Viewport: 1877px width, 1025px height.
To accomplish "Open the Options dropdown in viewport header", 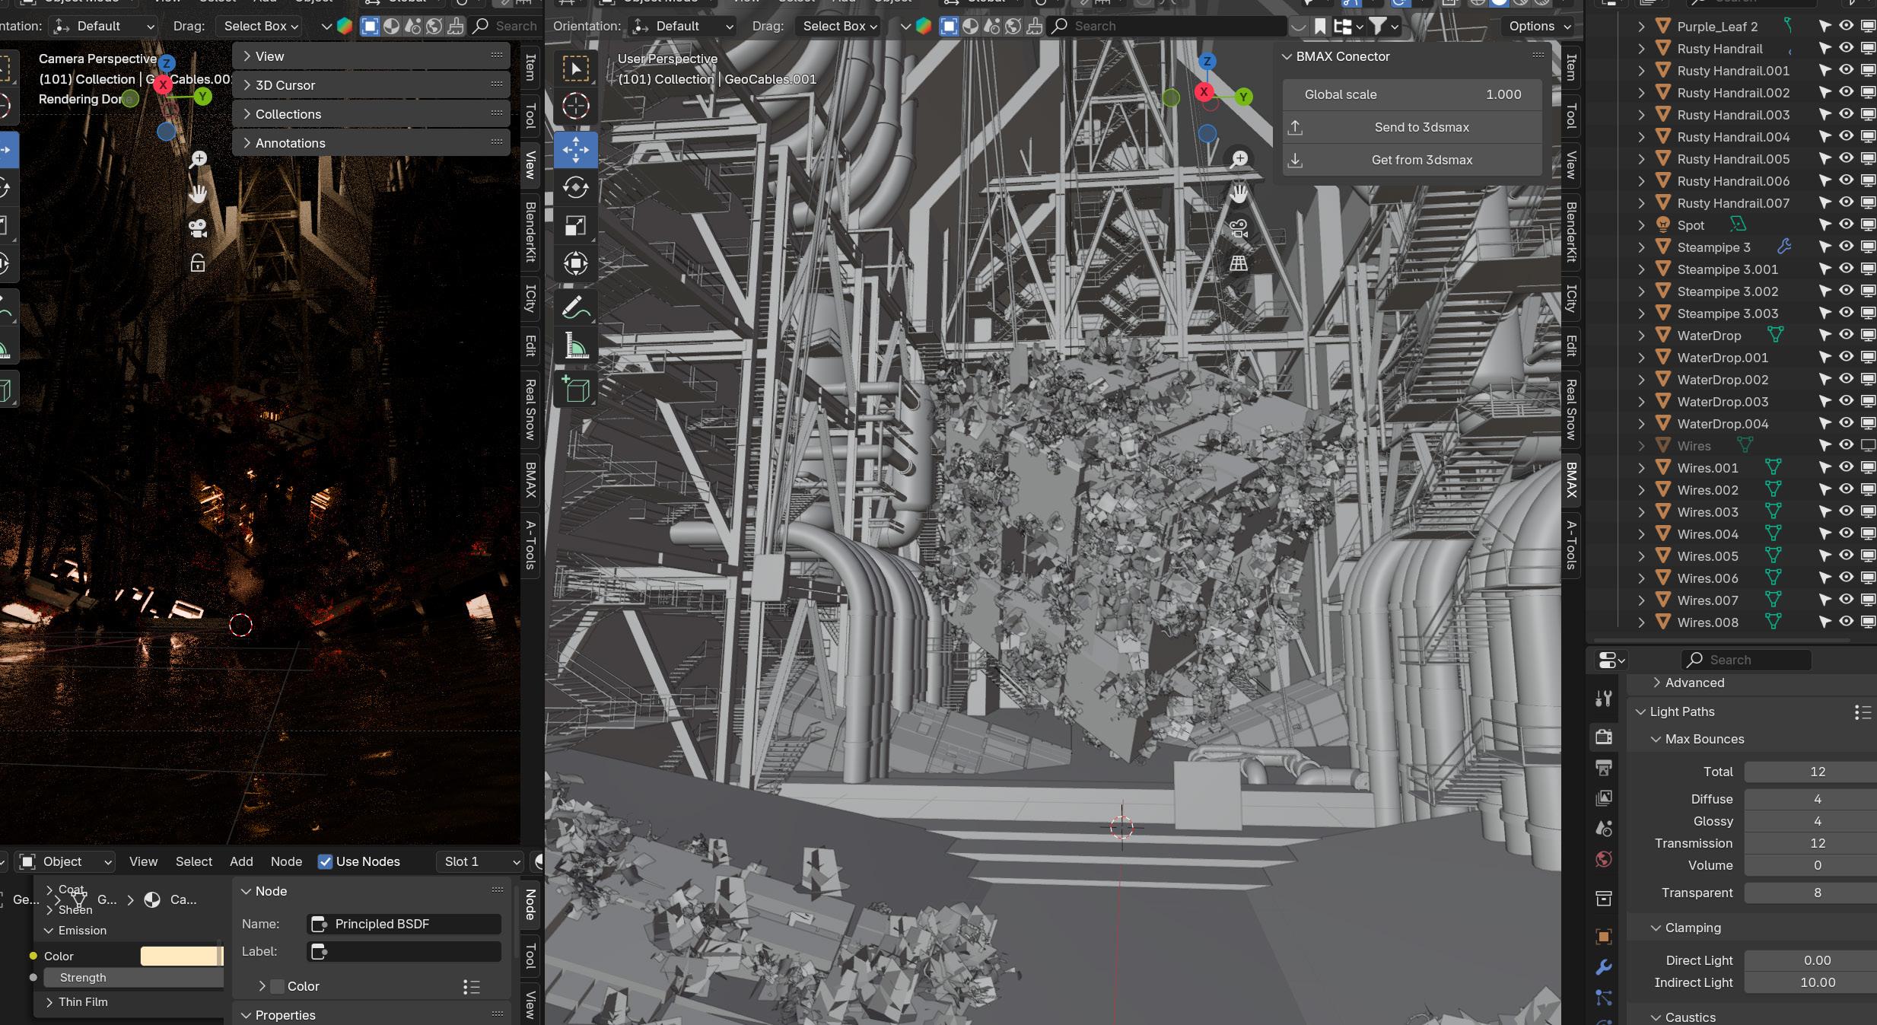I will tap(1540, 27).
